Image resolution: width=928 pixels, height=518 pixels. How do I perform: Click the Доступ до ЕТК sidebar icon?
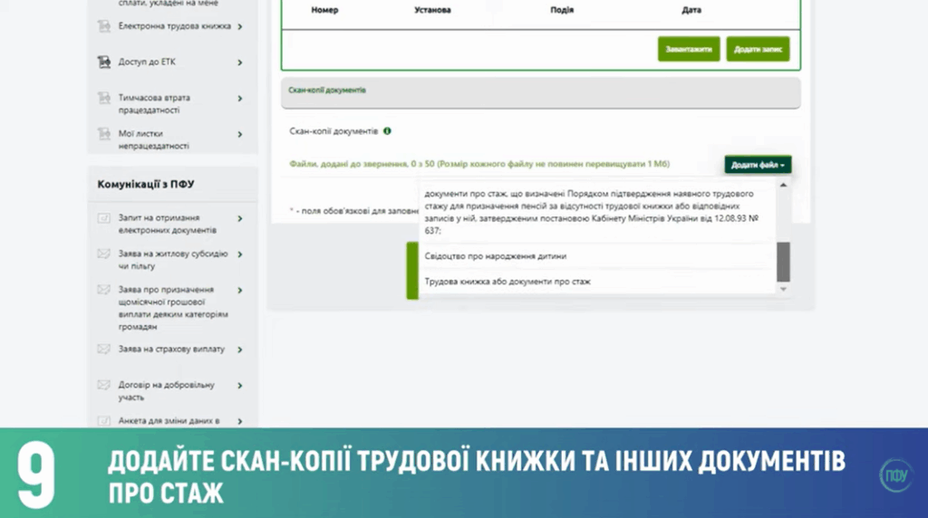point(103,62)
